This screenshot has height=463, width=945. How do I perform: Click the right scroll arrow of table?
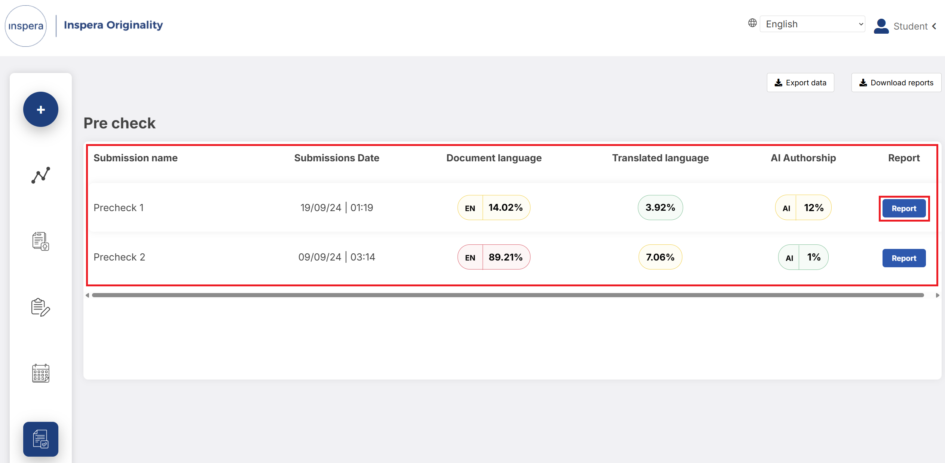[937, 295]
